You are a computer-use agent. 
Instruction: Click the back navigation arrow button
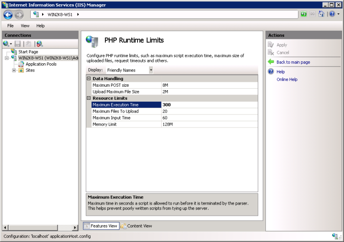8,14
